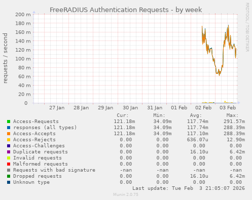Click the 'Max:' column header
This screenshot has height=200, width=252.
coord(232,115)
